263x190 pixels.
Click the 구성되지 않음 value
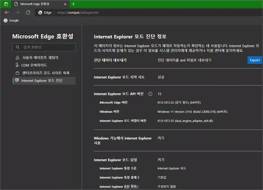[x=166, y=186]
